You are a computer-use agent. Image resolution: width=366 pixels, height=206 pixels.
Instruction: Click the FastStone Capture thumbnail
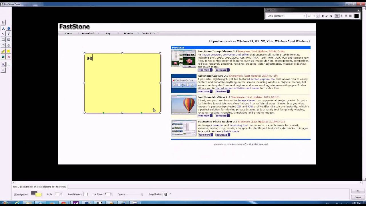[x=184, y=84]
